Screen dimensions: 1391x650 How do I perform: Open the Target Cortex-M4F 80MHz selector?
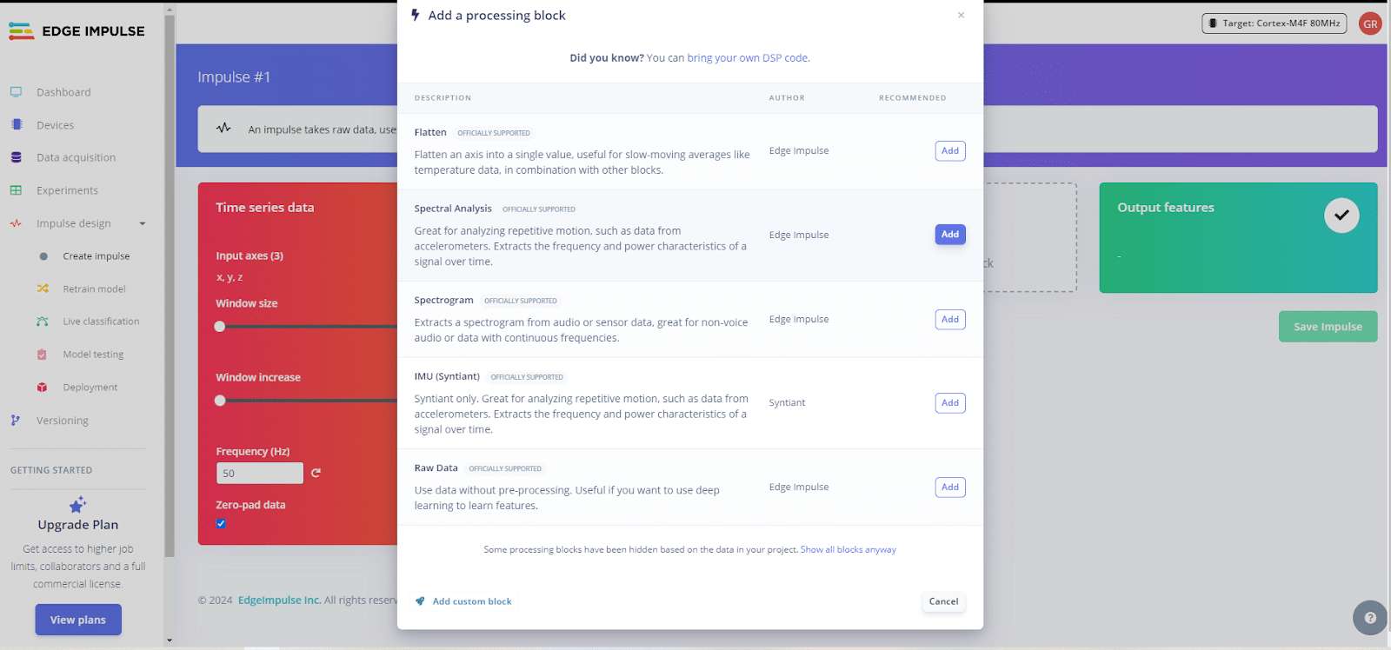pyautogui.click(x=1274, y=23)
